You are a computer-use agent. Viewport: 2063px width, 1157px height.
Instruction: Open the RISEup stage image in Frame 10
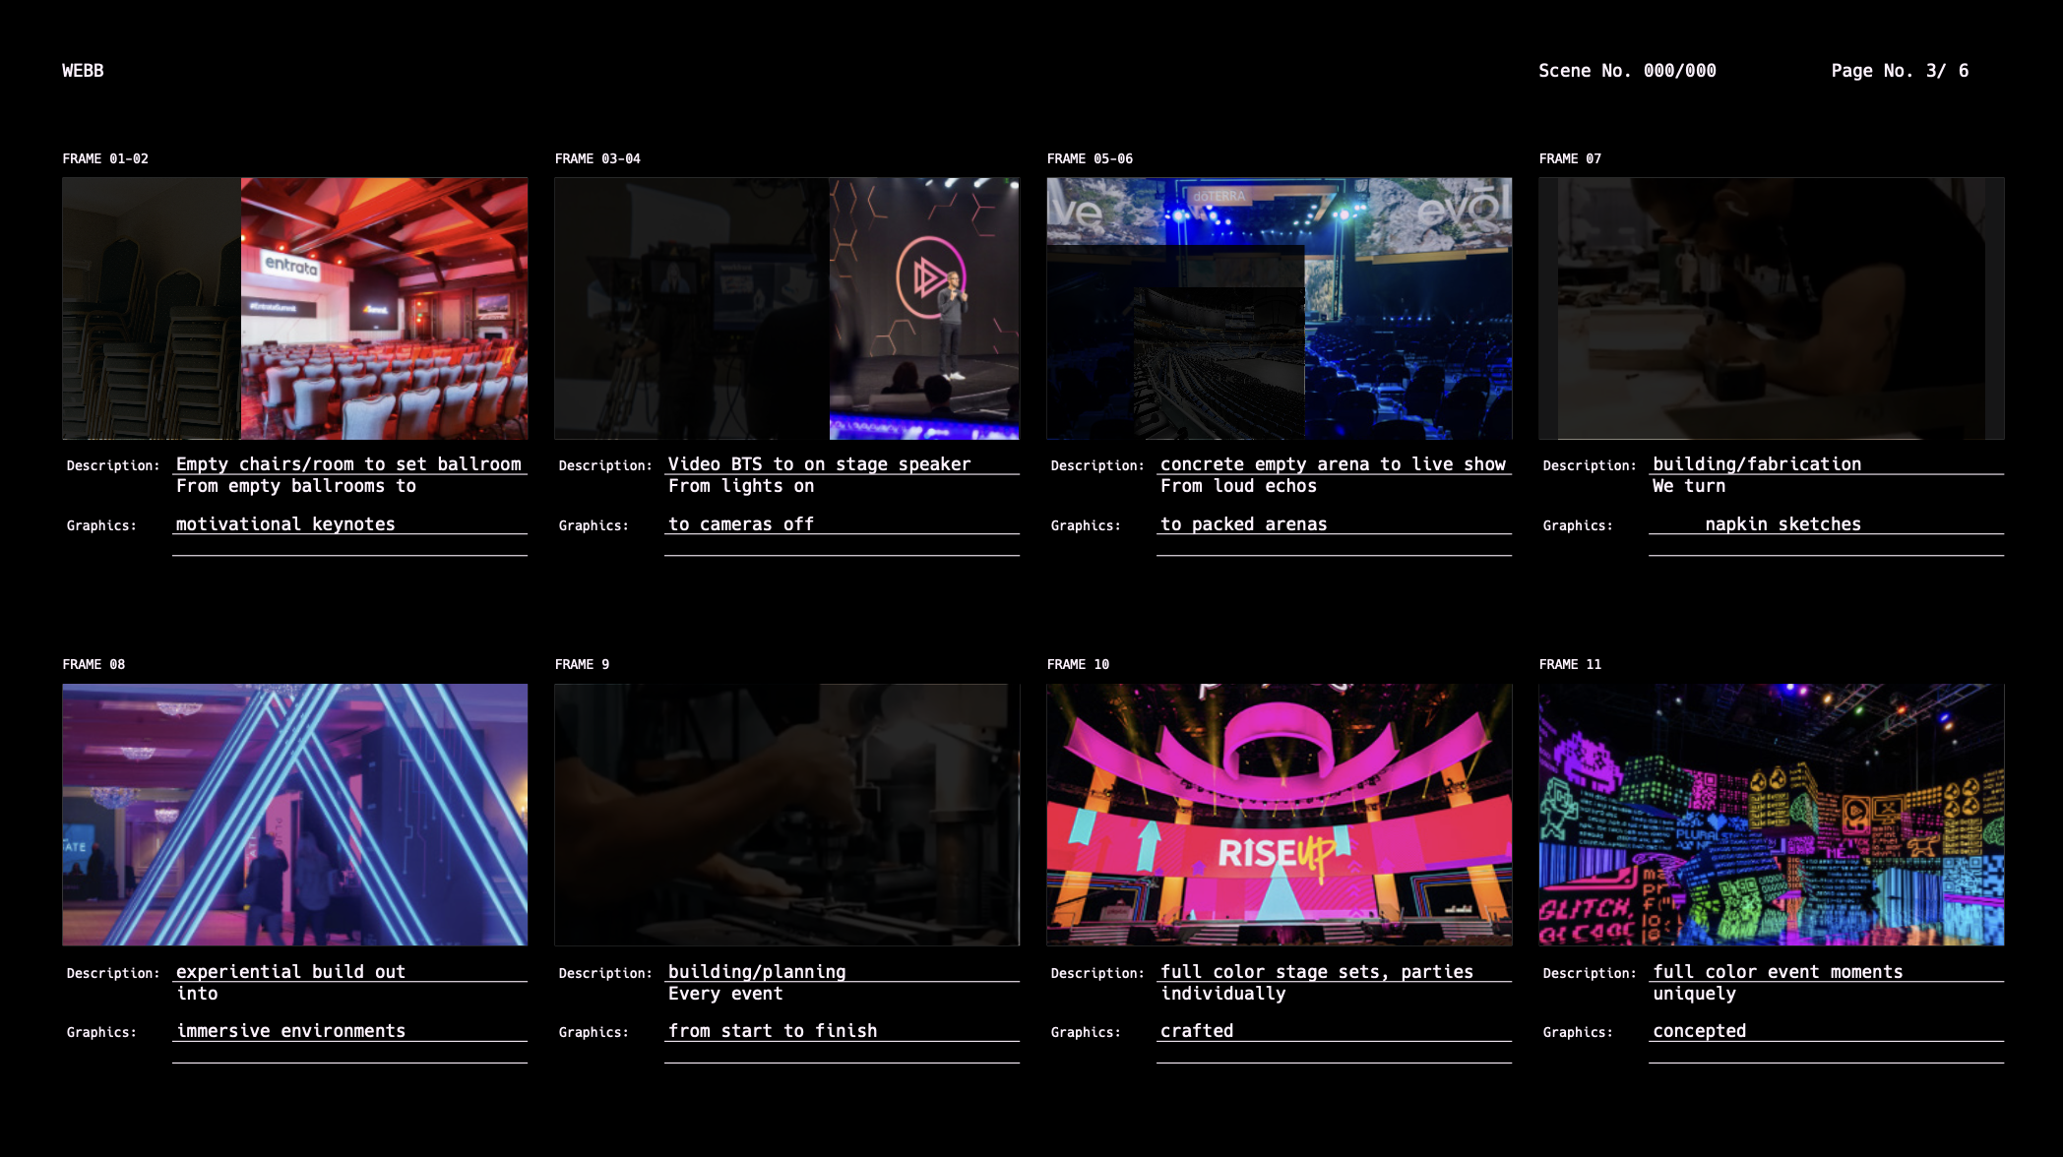coord(1279,815)
